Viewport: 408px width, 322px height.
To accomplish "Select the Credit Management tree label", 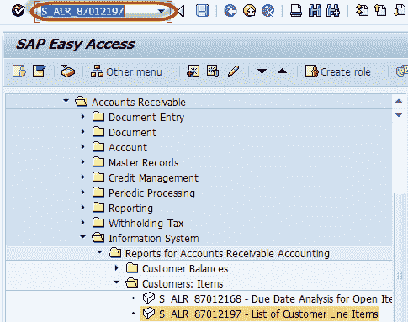I will 153,178.
